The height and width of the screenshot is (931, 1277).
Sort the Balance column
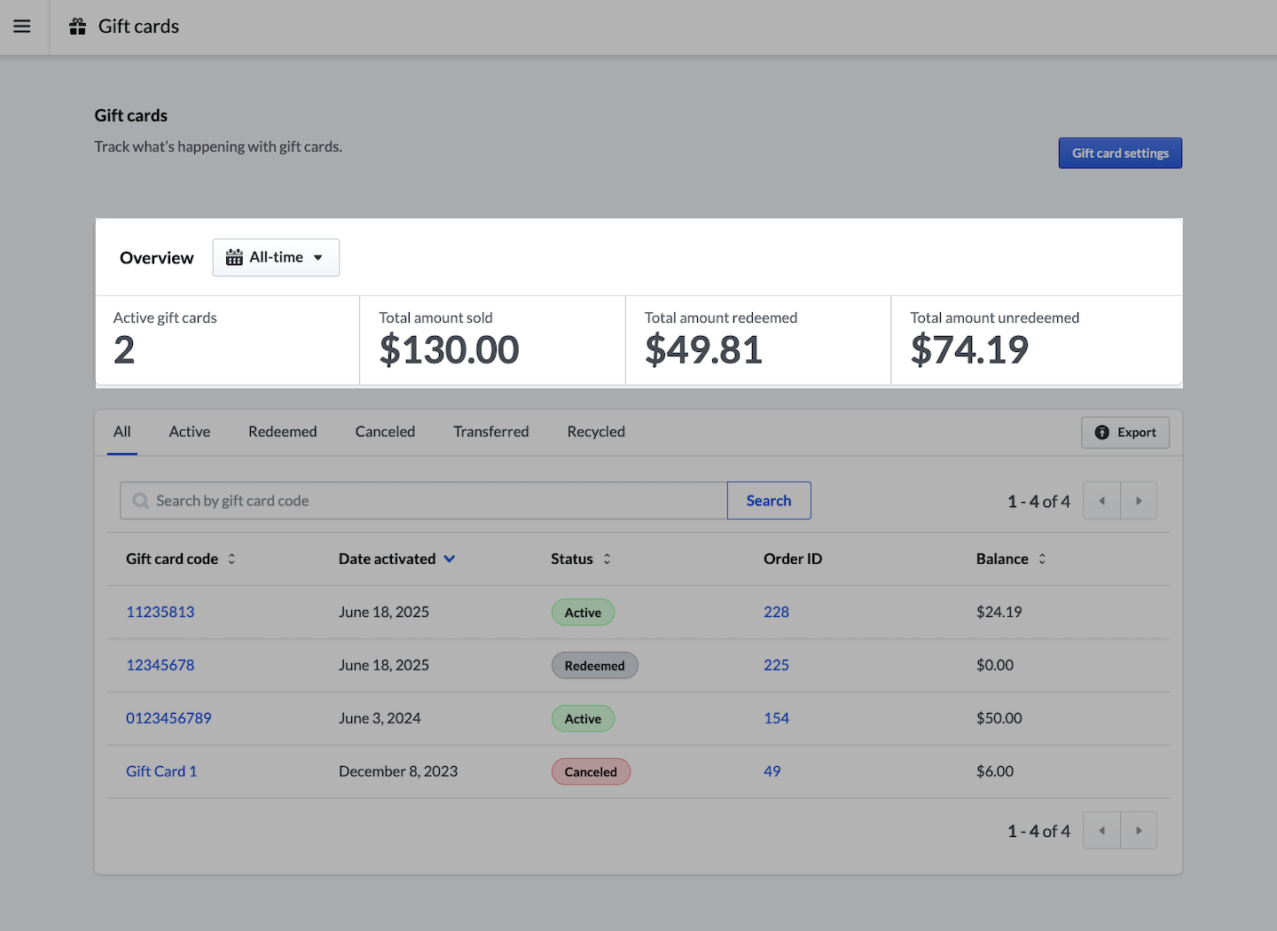click(x=1042, y=559)
